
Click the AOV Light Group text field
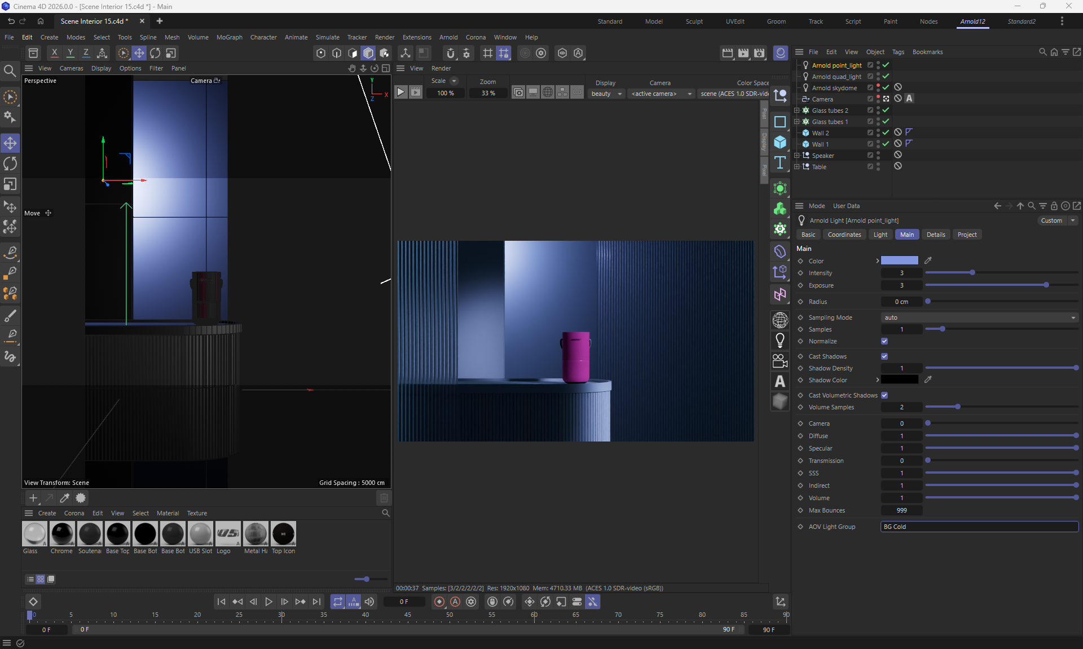click(x=979, y=527)
